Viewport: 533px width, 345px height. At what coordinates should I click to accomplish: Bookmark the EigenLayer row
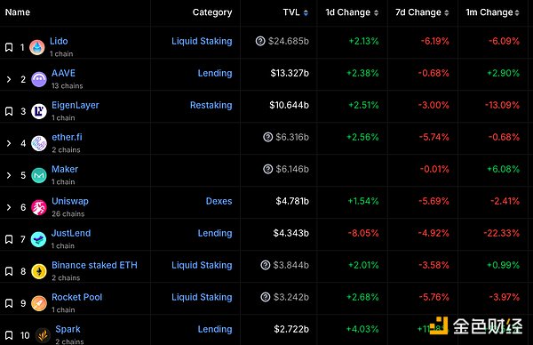point(9,111)
